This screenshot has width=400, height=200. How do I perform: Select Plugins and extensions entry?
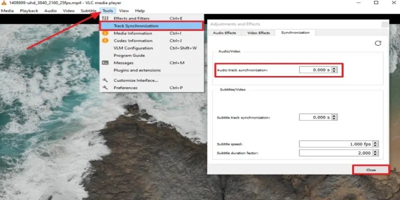pyautogui.click(x=151, y=70)
